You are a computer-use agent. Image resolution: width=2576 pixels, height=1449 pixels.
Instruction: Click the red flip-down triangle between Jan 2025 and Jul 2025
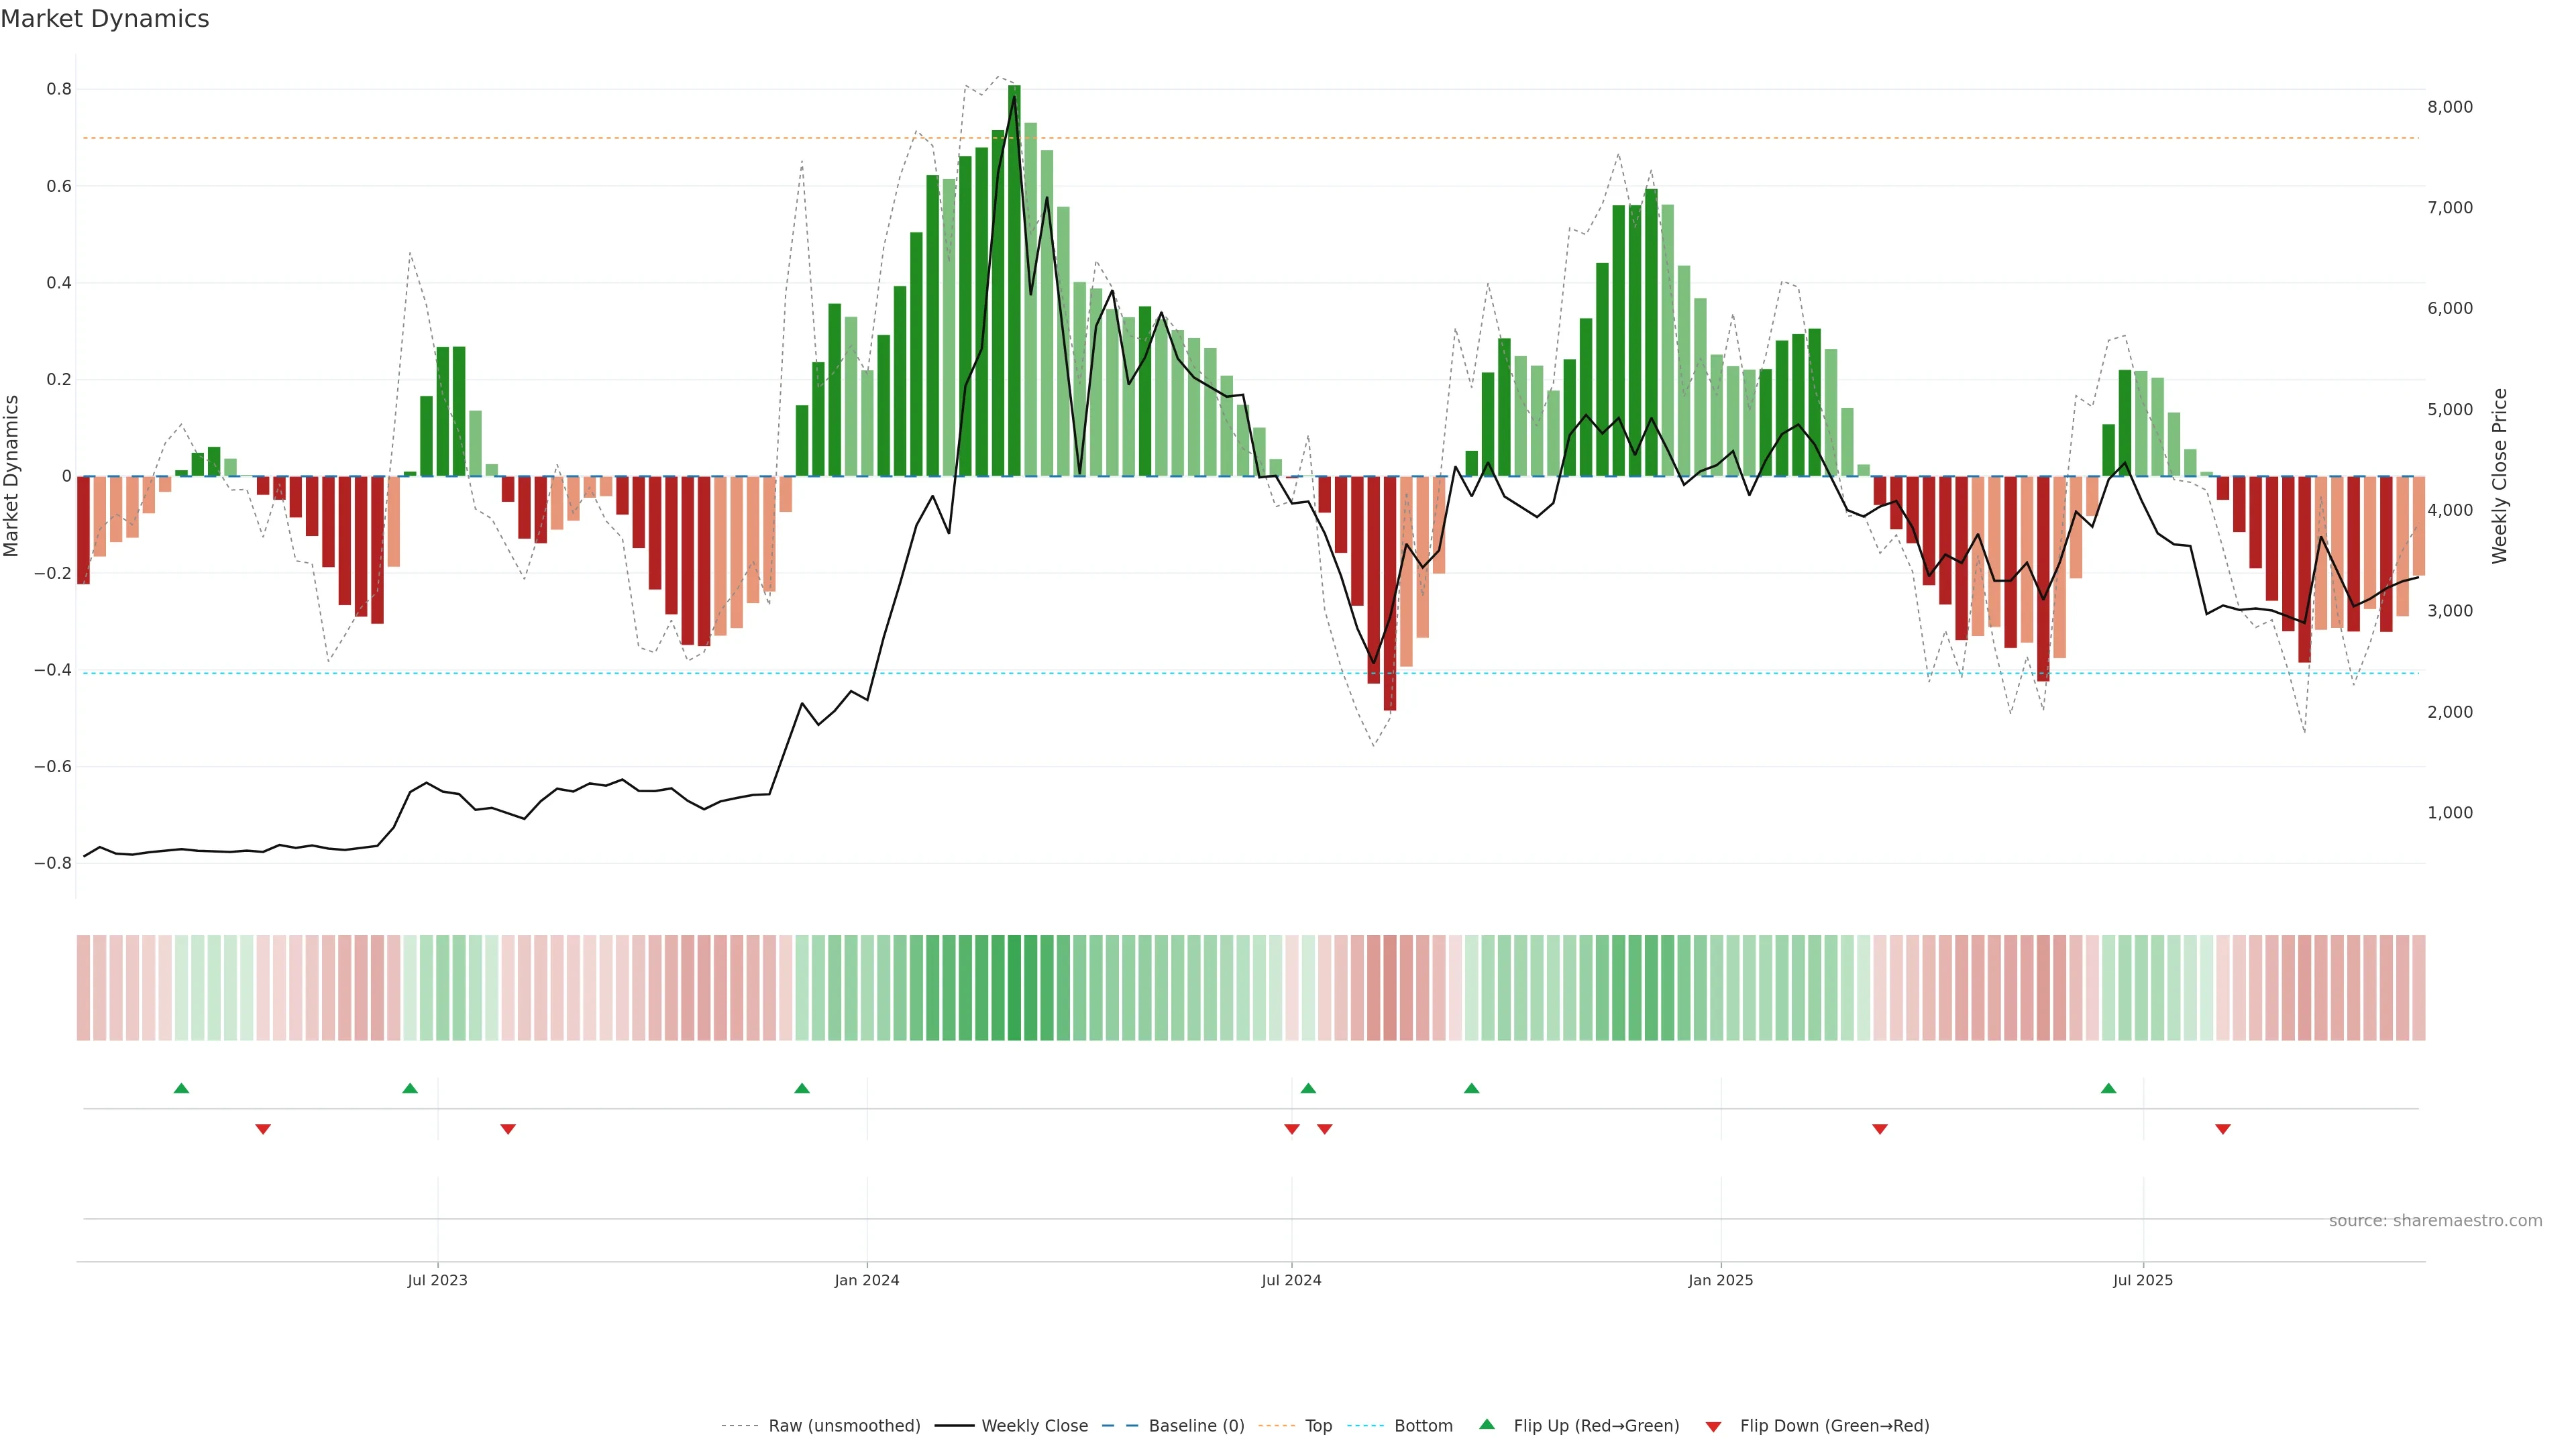coord(1880,1129)
